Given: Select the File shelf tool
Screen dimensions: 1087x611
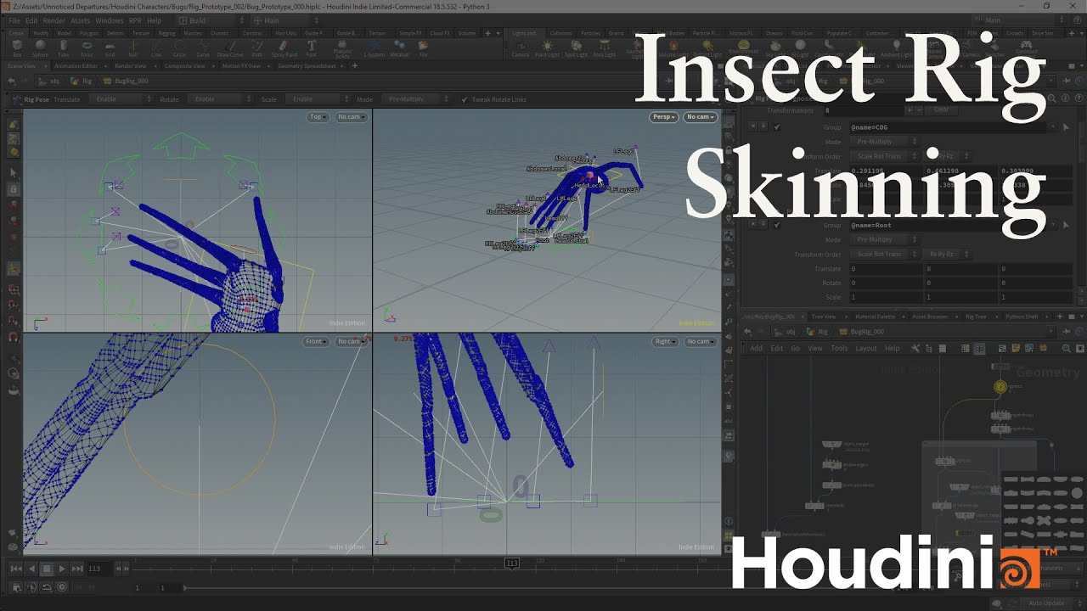Looking at the screenshot, I should [x=423, y=48].
